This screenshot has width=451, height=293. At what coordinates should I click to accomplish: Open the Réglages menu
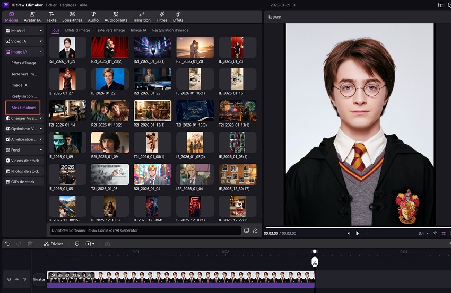coord(68,5)
